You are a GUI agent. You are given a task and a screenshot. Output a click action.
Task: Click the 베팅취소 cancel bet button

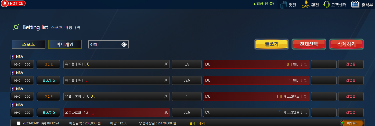pyautogui.click(x=352, y=123)
